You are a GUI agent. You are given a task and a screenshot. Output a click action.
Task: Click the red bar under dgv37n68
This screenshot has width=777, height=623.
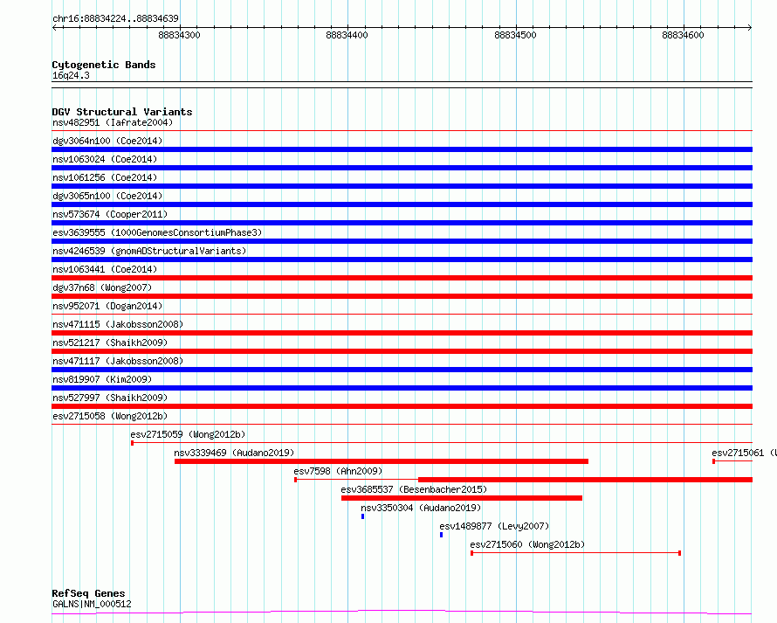click(402, 296)
